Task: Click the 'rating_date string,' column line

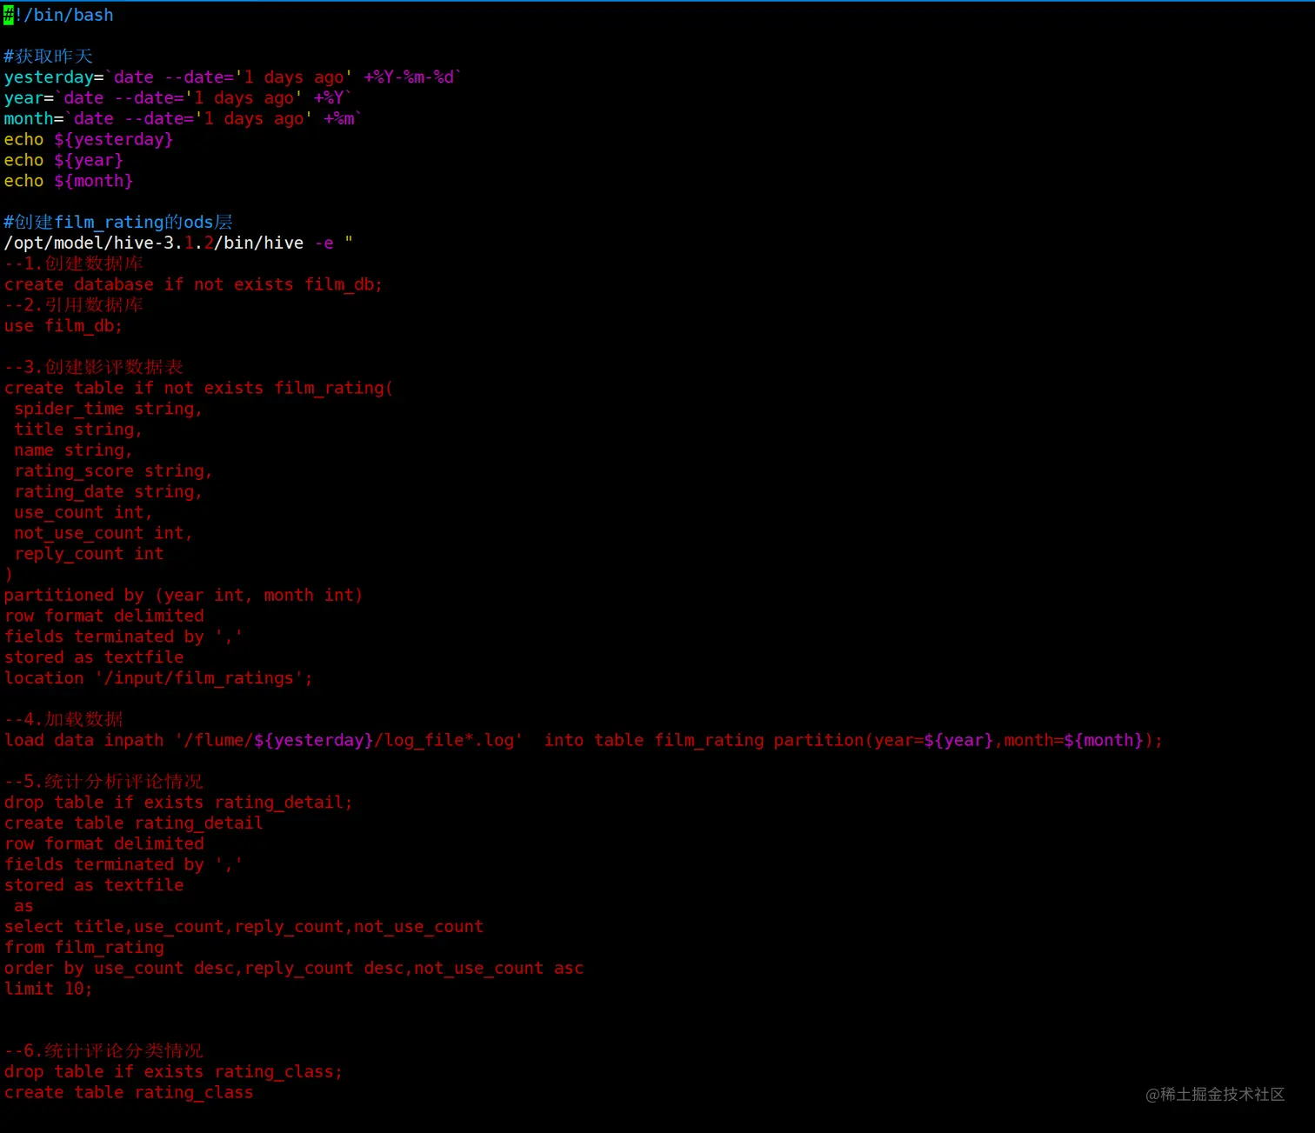Action: tap(108, 492)
